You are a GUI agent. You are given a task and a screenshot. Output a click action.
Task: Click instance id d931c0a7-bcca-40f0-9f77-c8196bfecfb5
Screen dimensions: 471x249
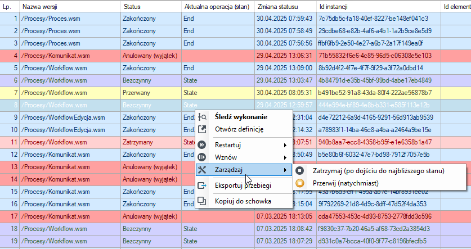coord(379,241)
